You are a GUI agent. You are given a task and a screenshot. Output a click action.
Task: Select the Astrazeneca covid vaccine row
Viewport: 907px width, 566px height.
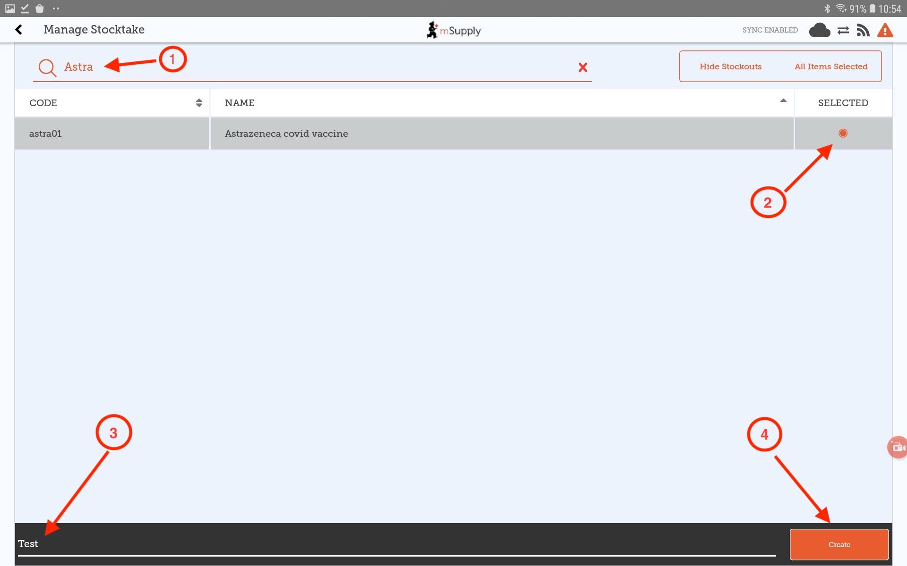click(x=286, y=133)
